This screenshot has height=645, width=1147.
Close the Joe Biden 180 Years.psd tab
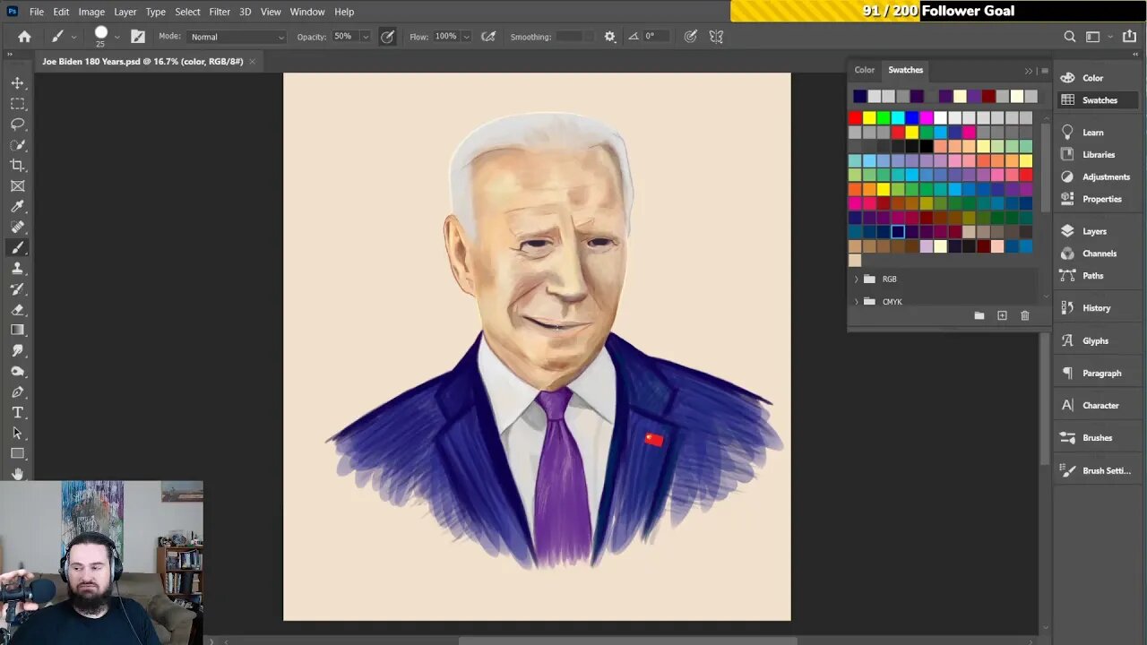pos(253,62)
